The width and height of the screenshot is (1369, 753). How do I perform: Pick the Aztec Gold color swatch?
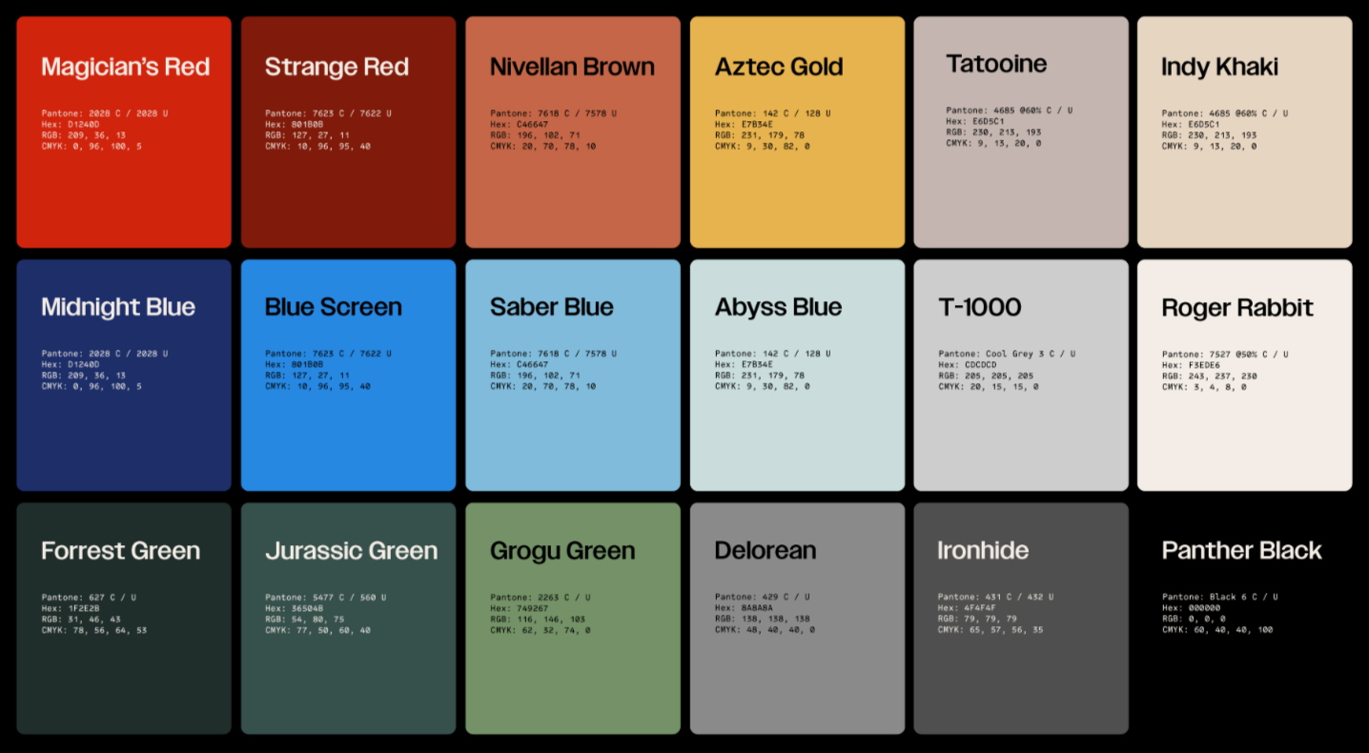pyautogui.click(x=797, y=132)
